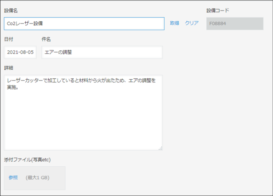Click the 詳細 text area resize handle
Viewport: 273px width, 196px height.
(x=160, y=148)
